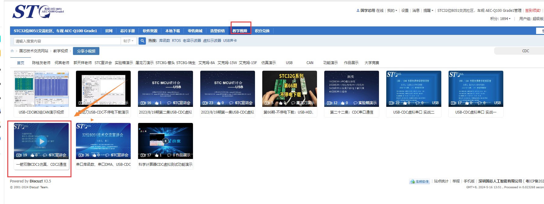The image size is (544, 204).
Task: Click view-count icon on USB-CDC虚拟串口 实战二 thumbnail
Action: [x=392, y=103]
